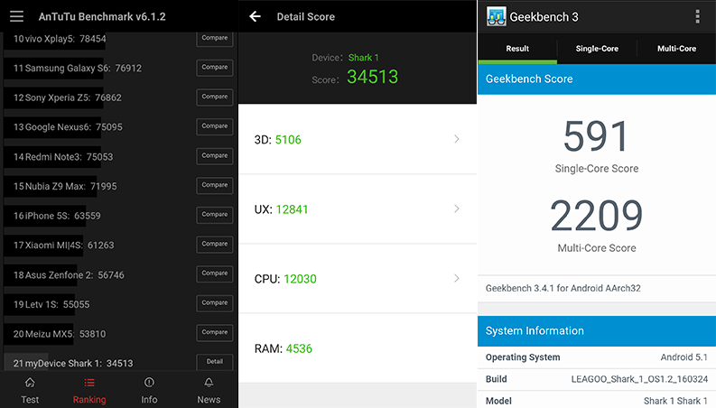Tap AnTuTu Benchmark v6.1.2 title

point(102,17)
